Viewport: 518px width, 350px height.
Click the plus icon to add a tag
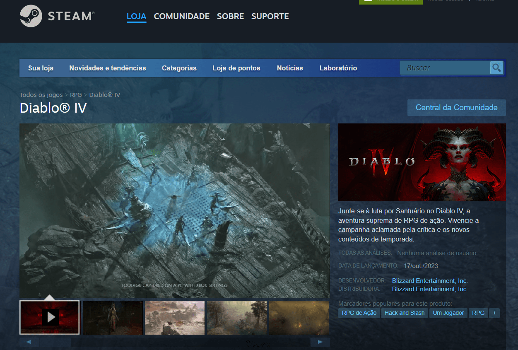(494, 313)
